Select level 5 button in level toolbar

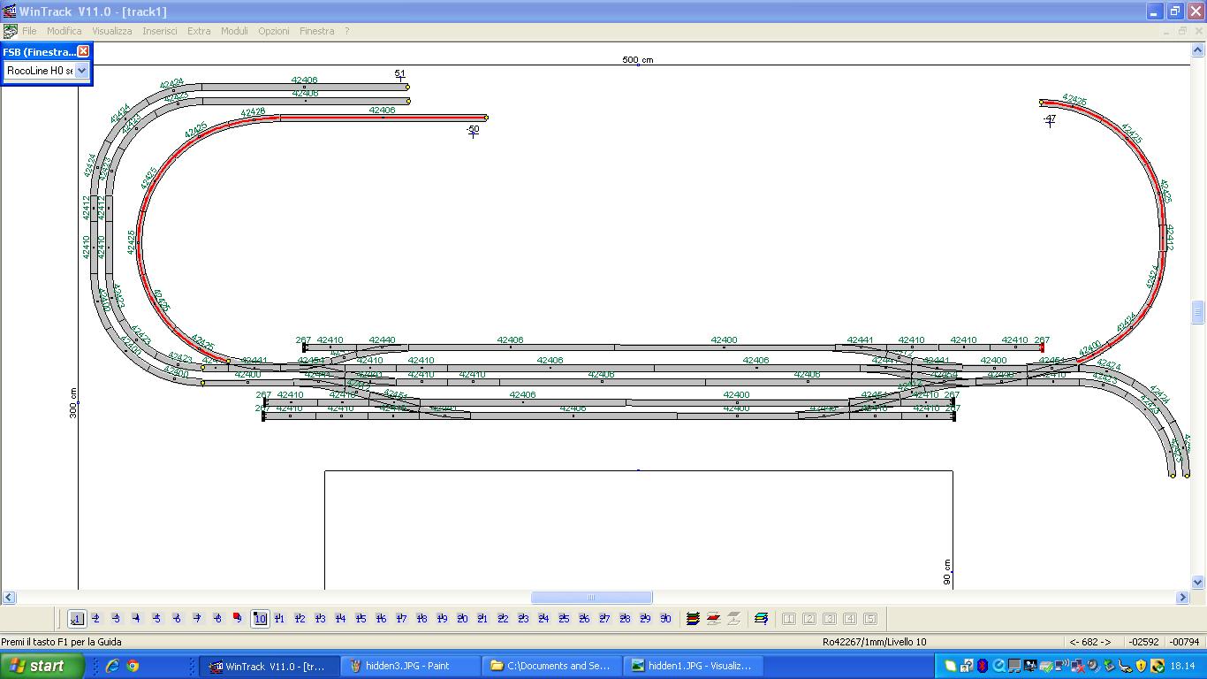tap(156, 619)
